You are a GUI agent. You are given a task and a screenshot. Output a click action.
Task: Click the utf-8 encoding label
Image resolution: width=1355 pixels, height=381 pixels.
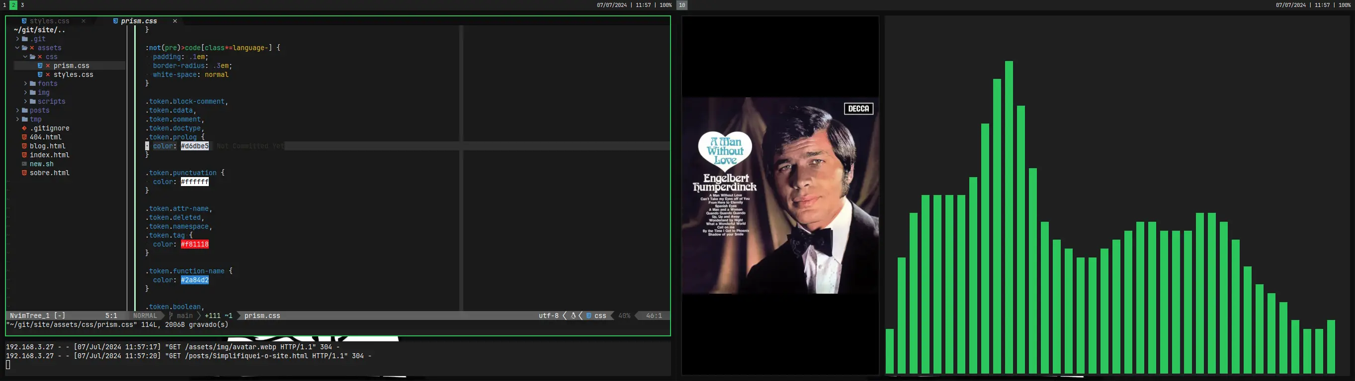(x=548, y=316)
